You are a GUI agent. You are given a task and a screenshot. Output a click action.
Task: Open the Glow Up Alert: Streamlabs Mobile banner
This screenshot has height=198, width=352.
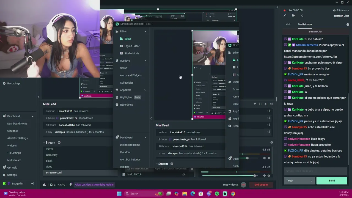pos(94,185)
